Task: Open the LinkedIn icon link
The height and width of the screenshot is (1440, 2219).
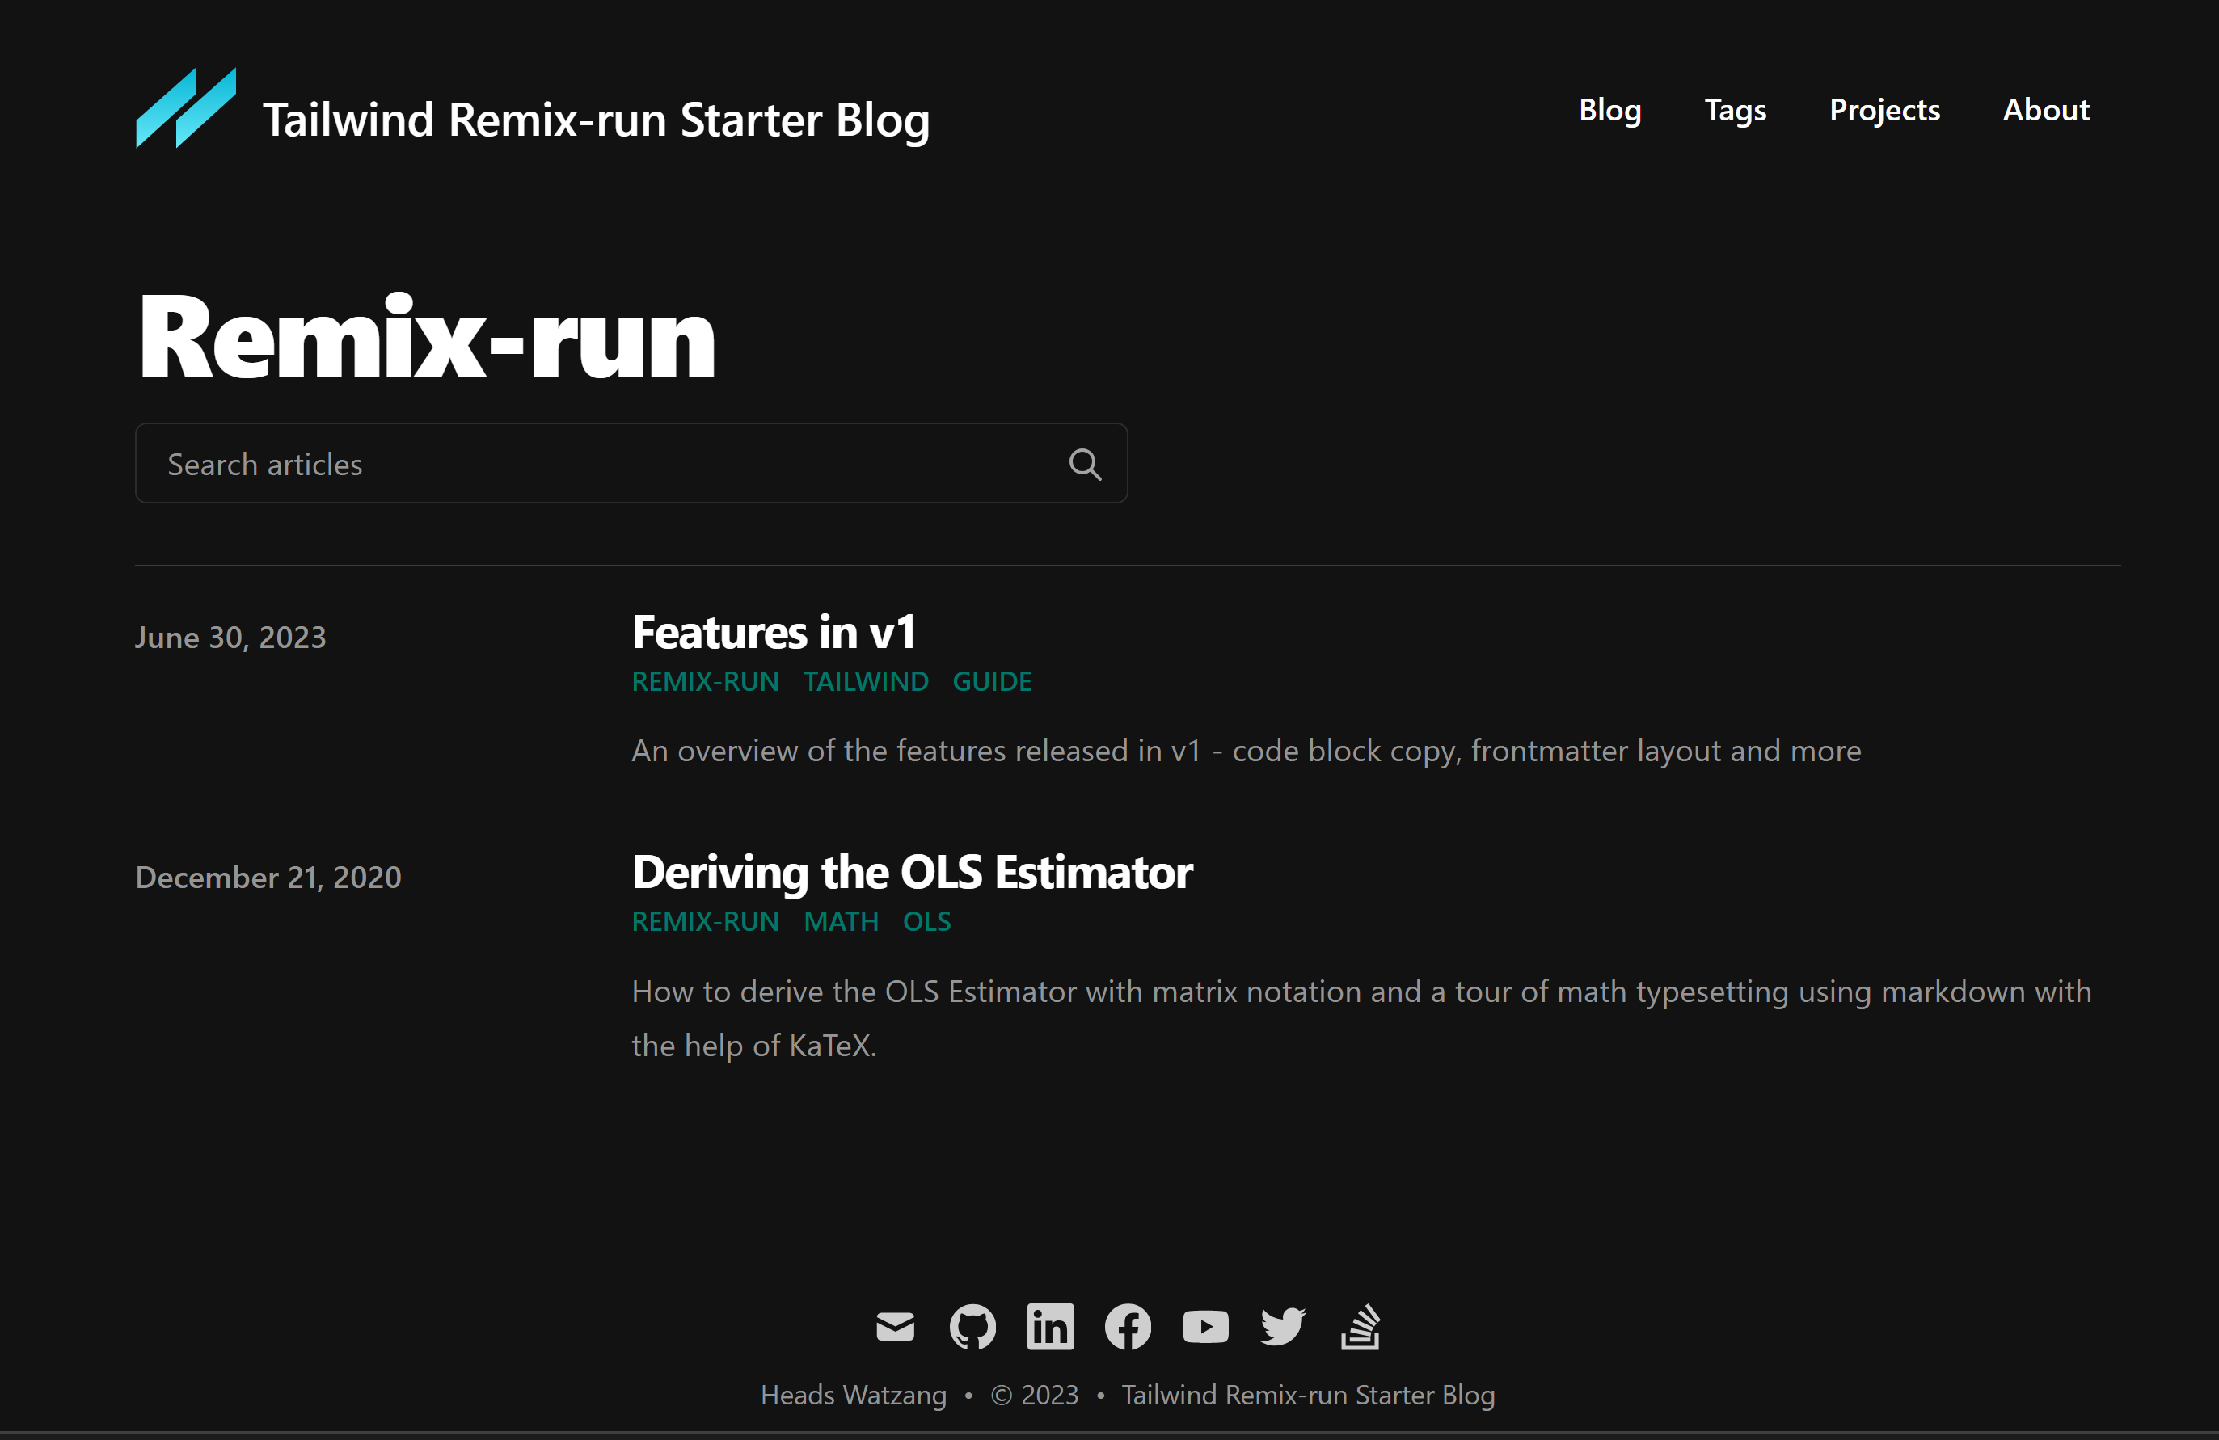Action: [1050, 1326]
